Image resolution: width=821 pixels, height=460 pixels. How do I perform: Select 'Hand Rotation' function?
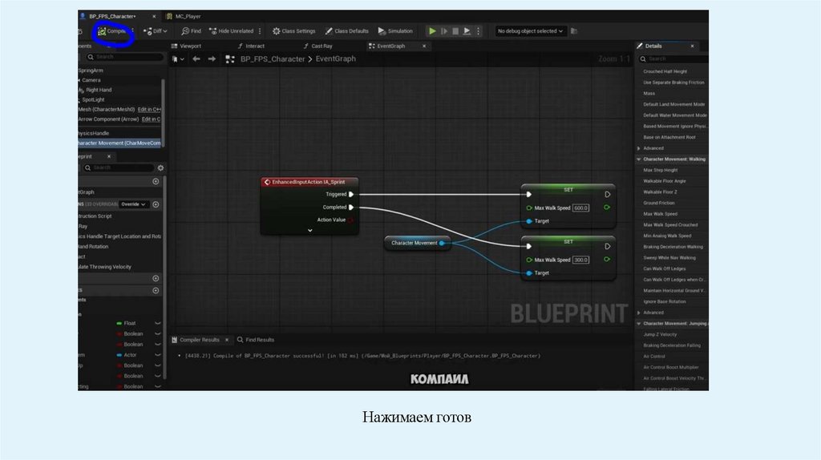click(93, 247)
